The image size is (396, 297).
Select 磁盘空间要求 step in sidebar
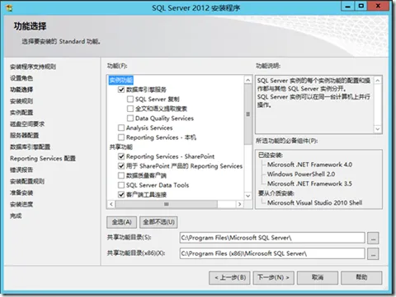click(27, 124)
